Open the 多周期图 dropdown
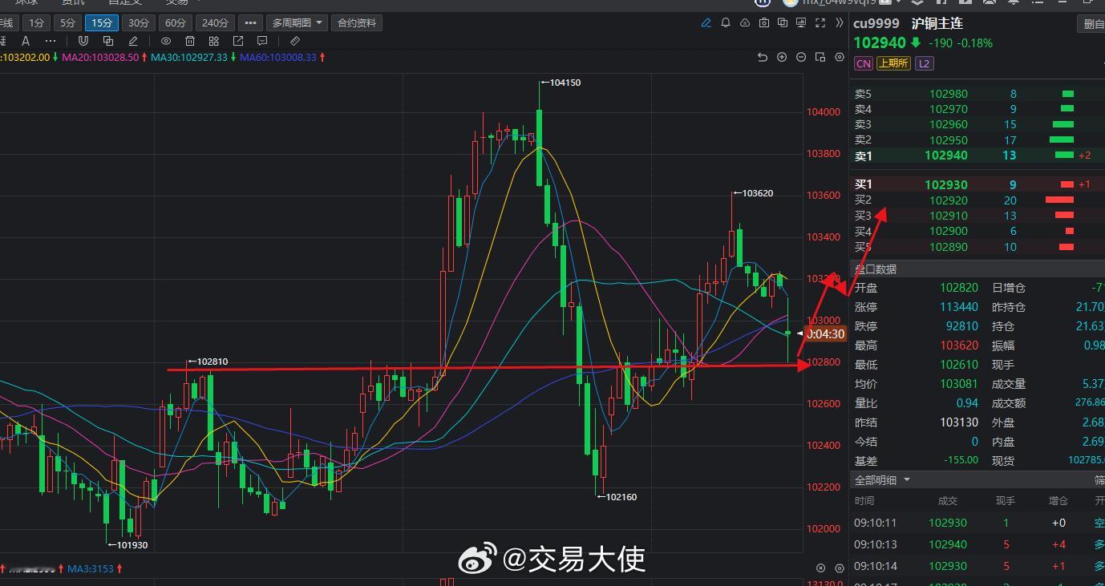 [295, 22]
